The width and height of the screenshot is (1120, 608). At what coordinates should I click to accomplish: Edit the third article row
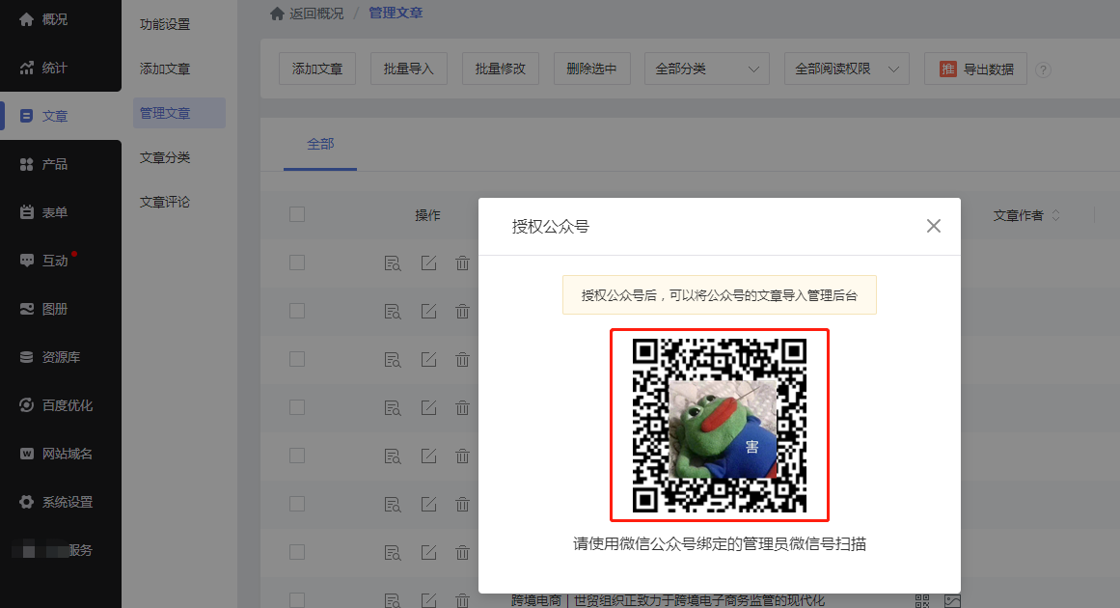click(428, 359)
